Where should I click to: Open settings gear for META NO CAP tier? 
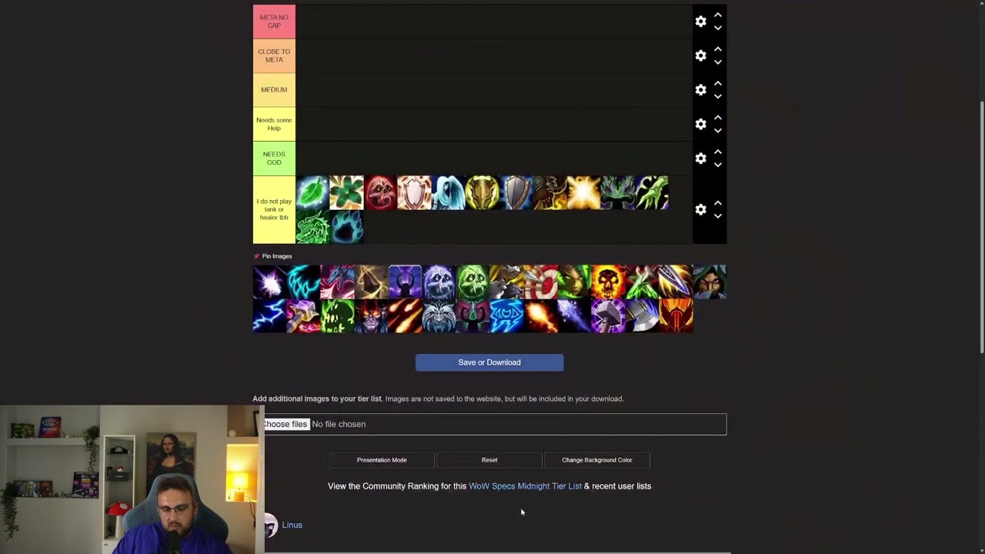(700, 22)
